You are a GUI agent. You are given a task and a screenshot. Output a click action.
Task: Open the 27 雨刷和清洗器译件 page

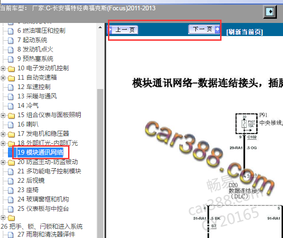(x=46, y=234)
